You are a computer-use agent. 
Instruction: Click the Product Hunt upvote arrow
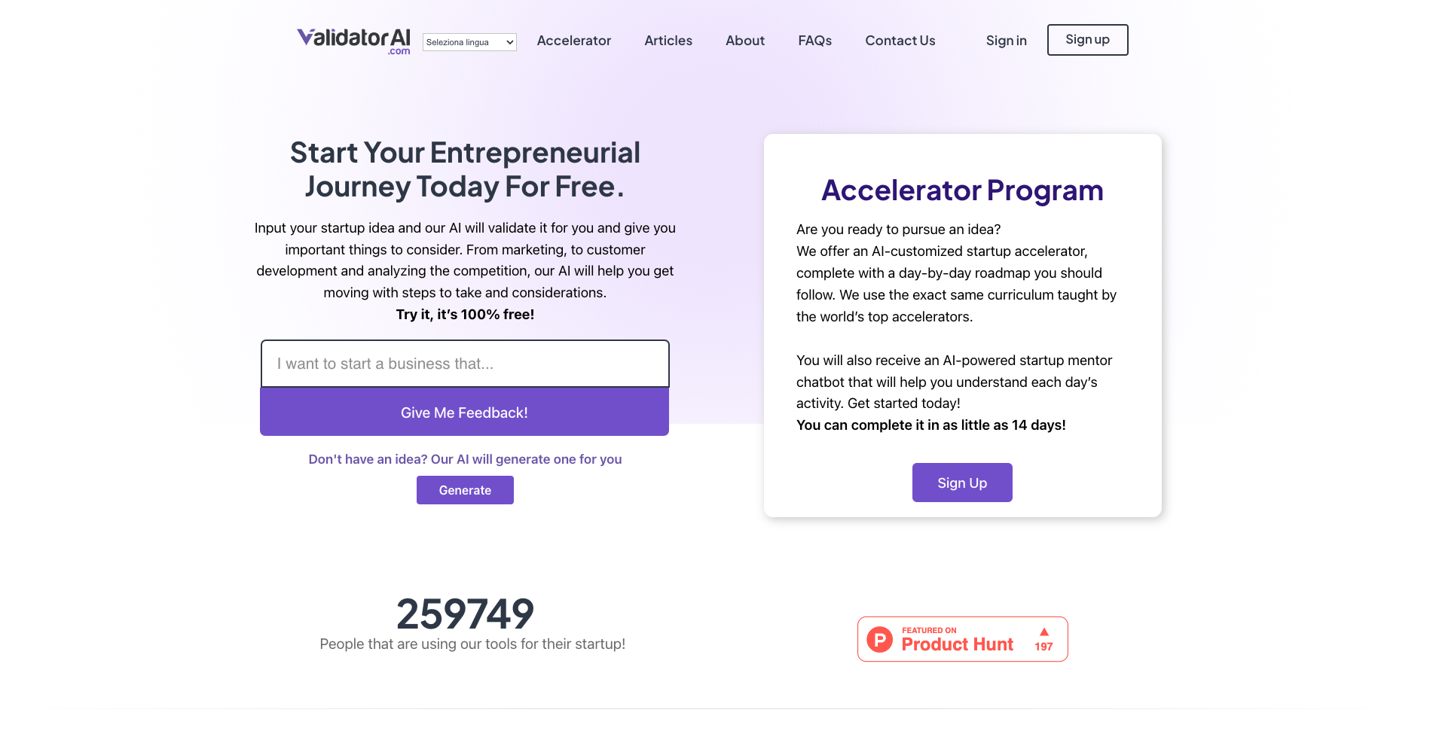[1044, 633]
